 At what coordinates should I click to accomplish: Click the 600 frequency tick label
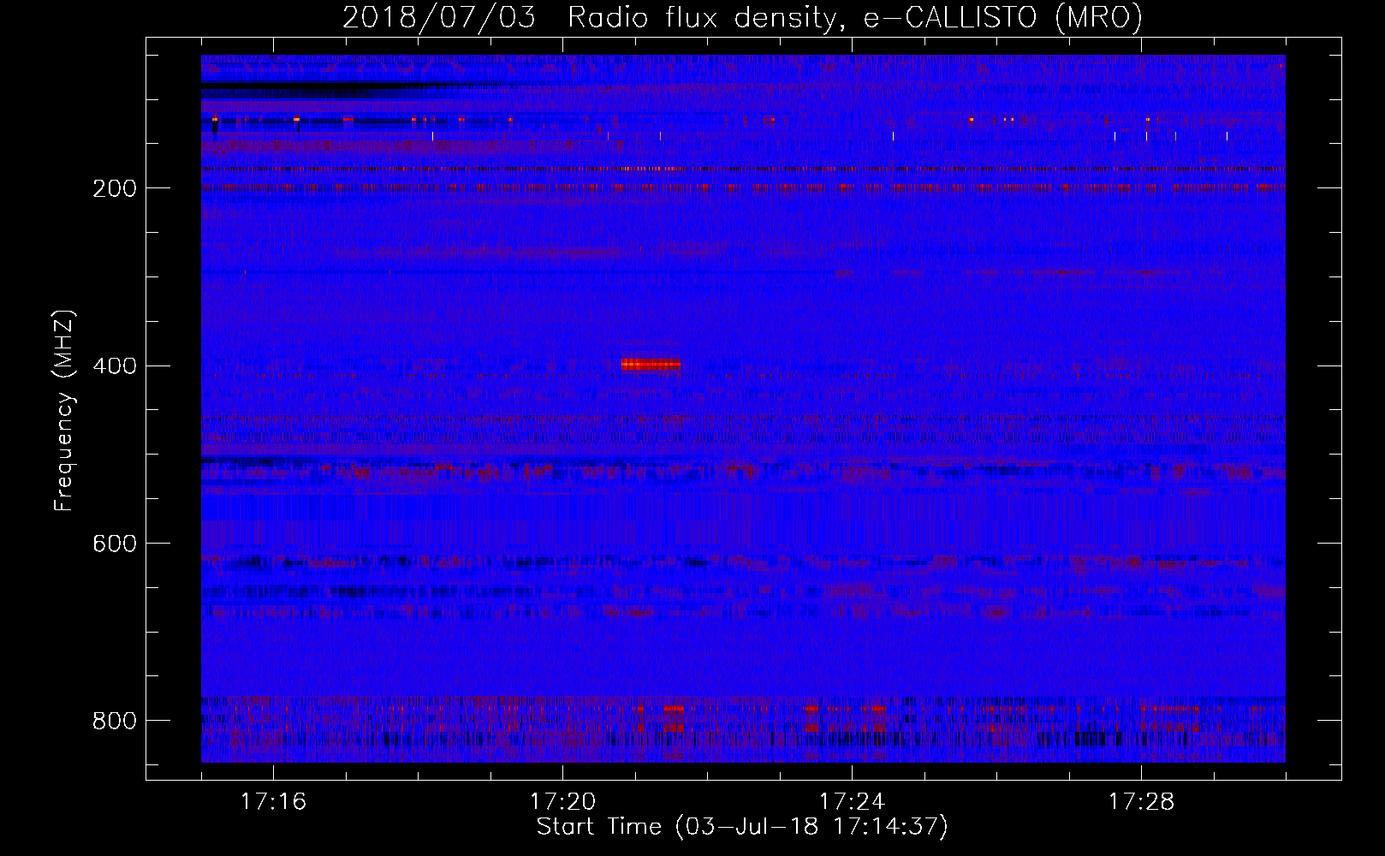click(x=114, y=544)
